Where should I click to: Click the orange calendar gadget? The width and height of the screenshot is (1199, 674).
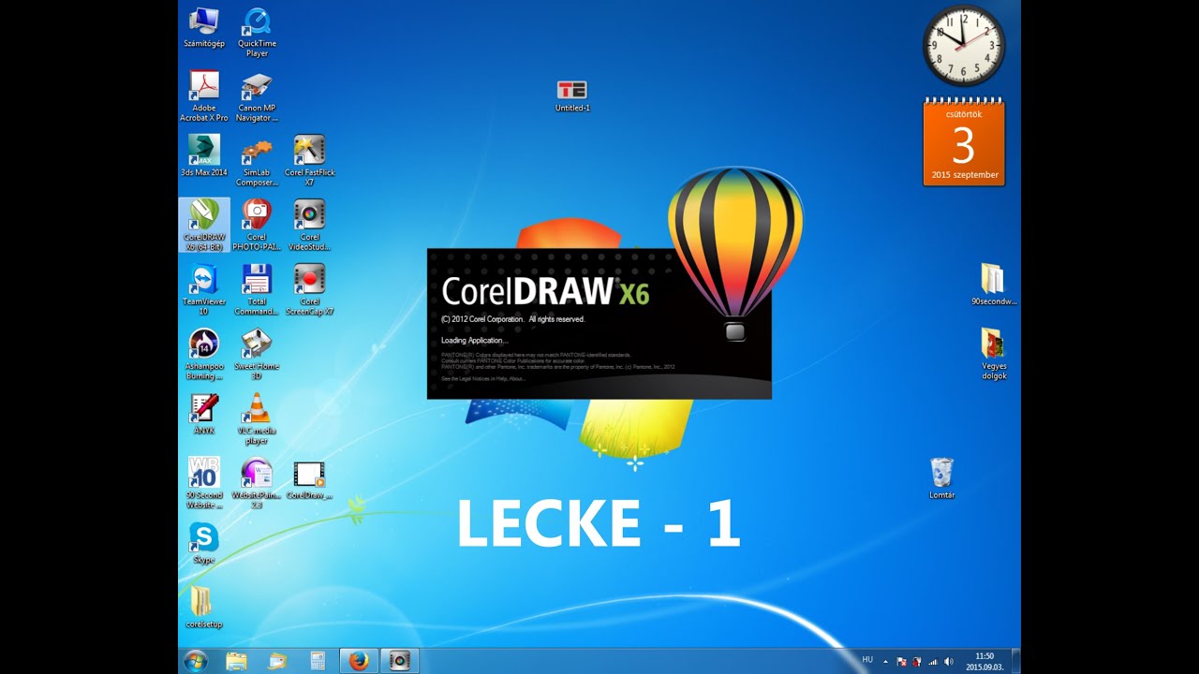click(963, 142)
